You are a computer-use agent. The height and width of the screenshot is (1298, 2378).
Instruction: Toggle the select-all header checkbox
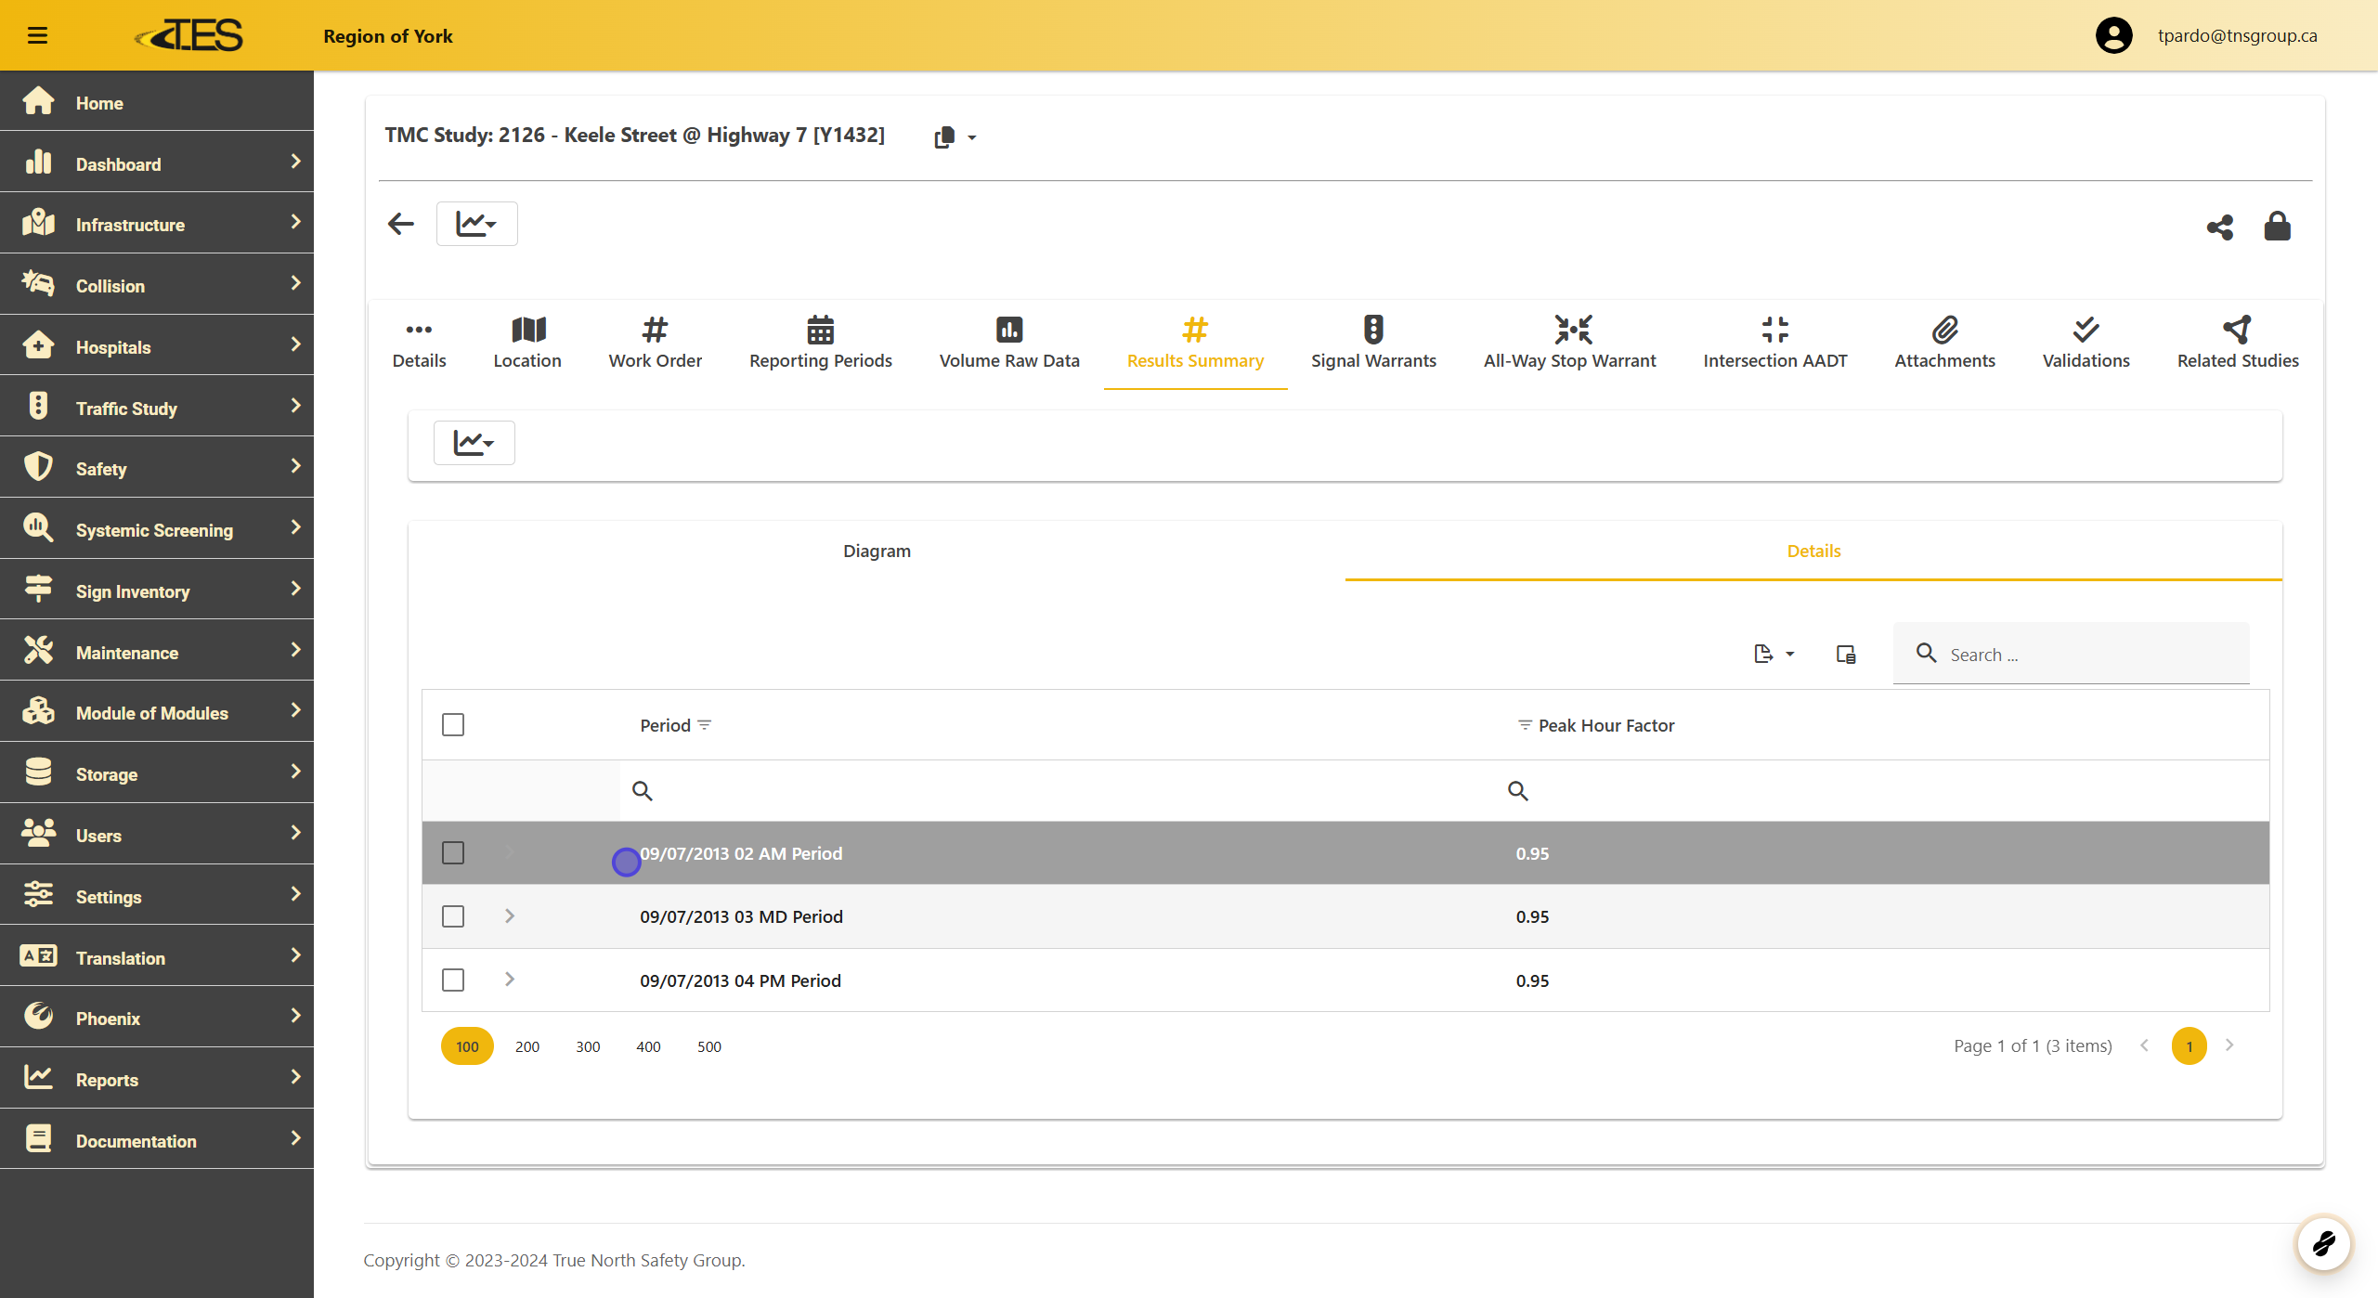453,724
